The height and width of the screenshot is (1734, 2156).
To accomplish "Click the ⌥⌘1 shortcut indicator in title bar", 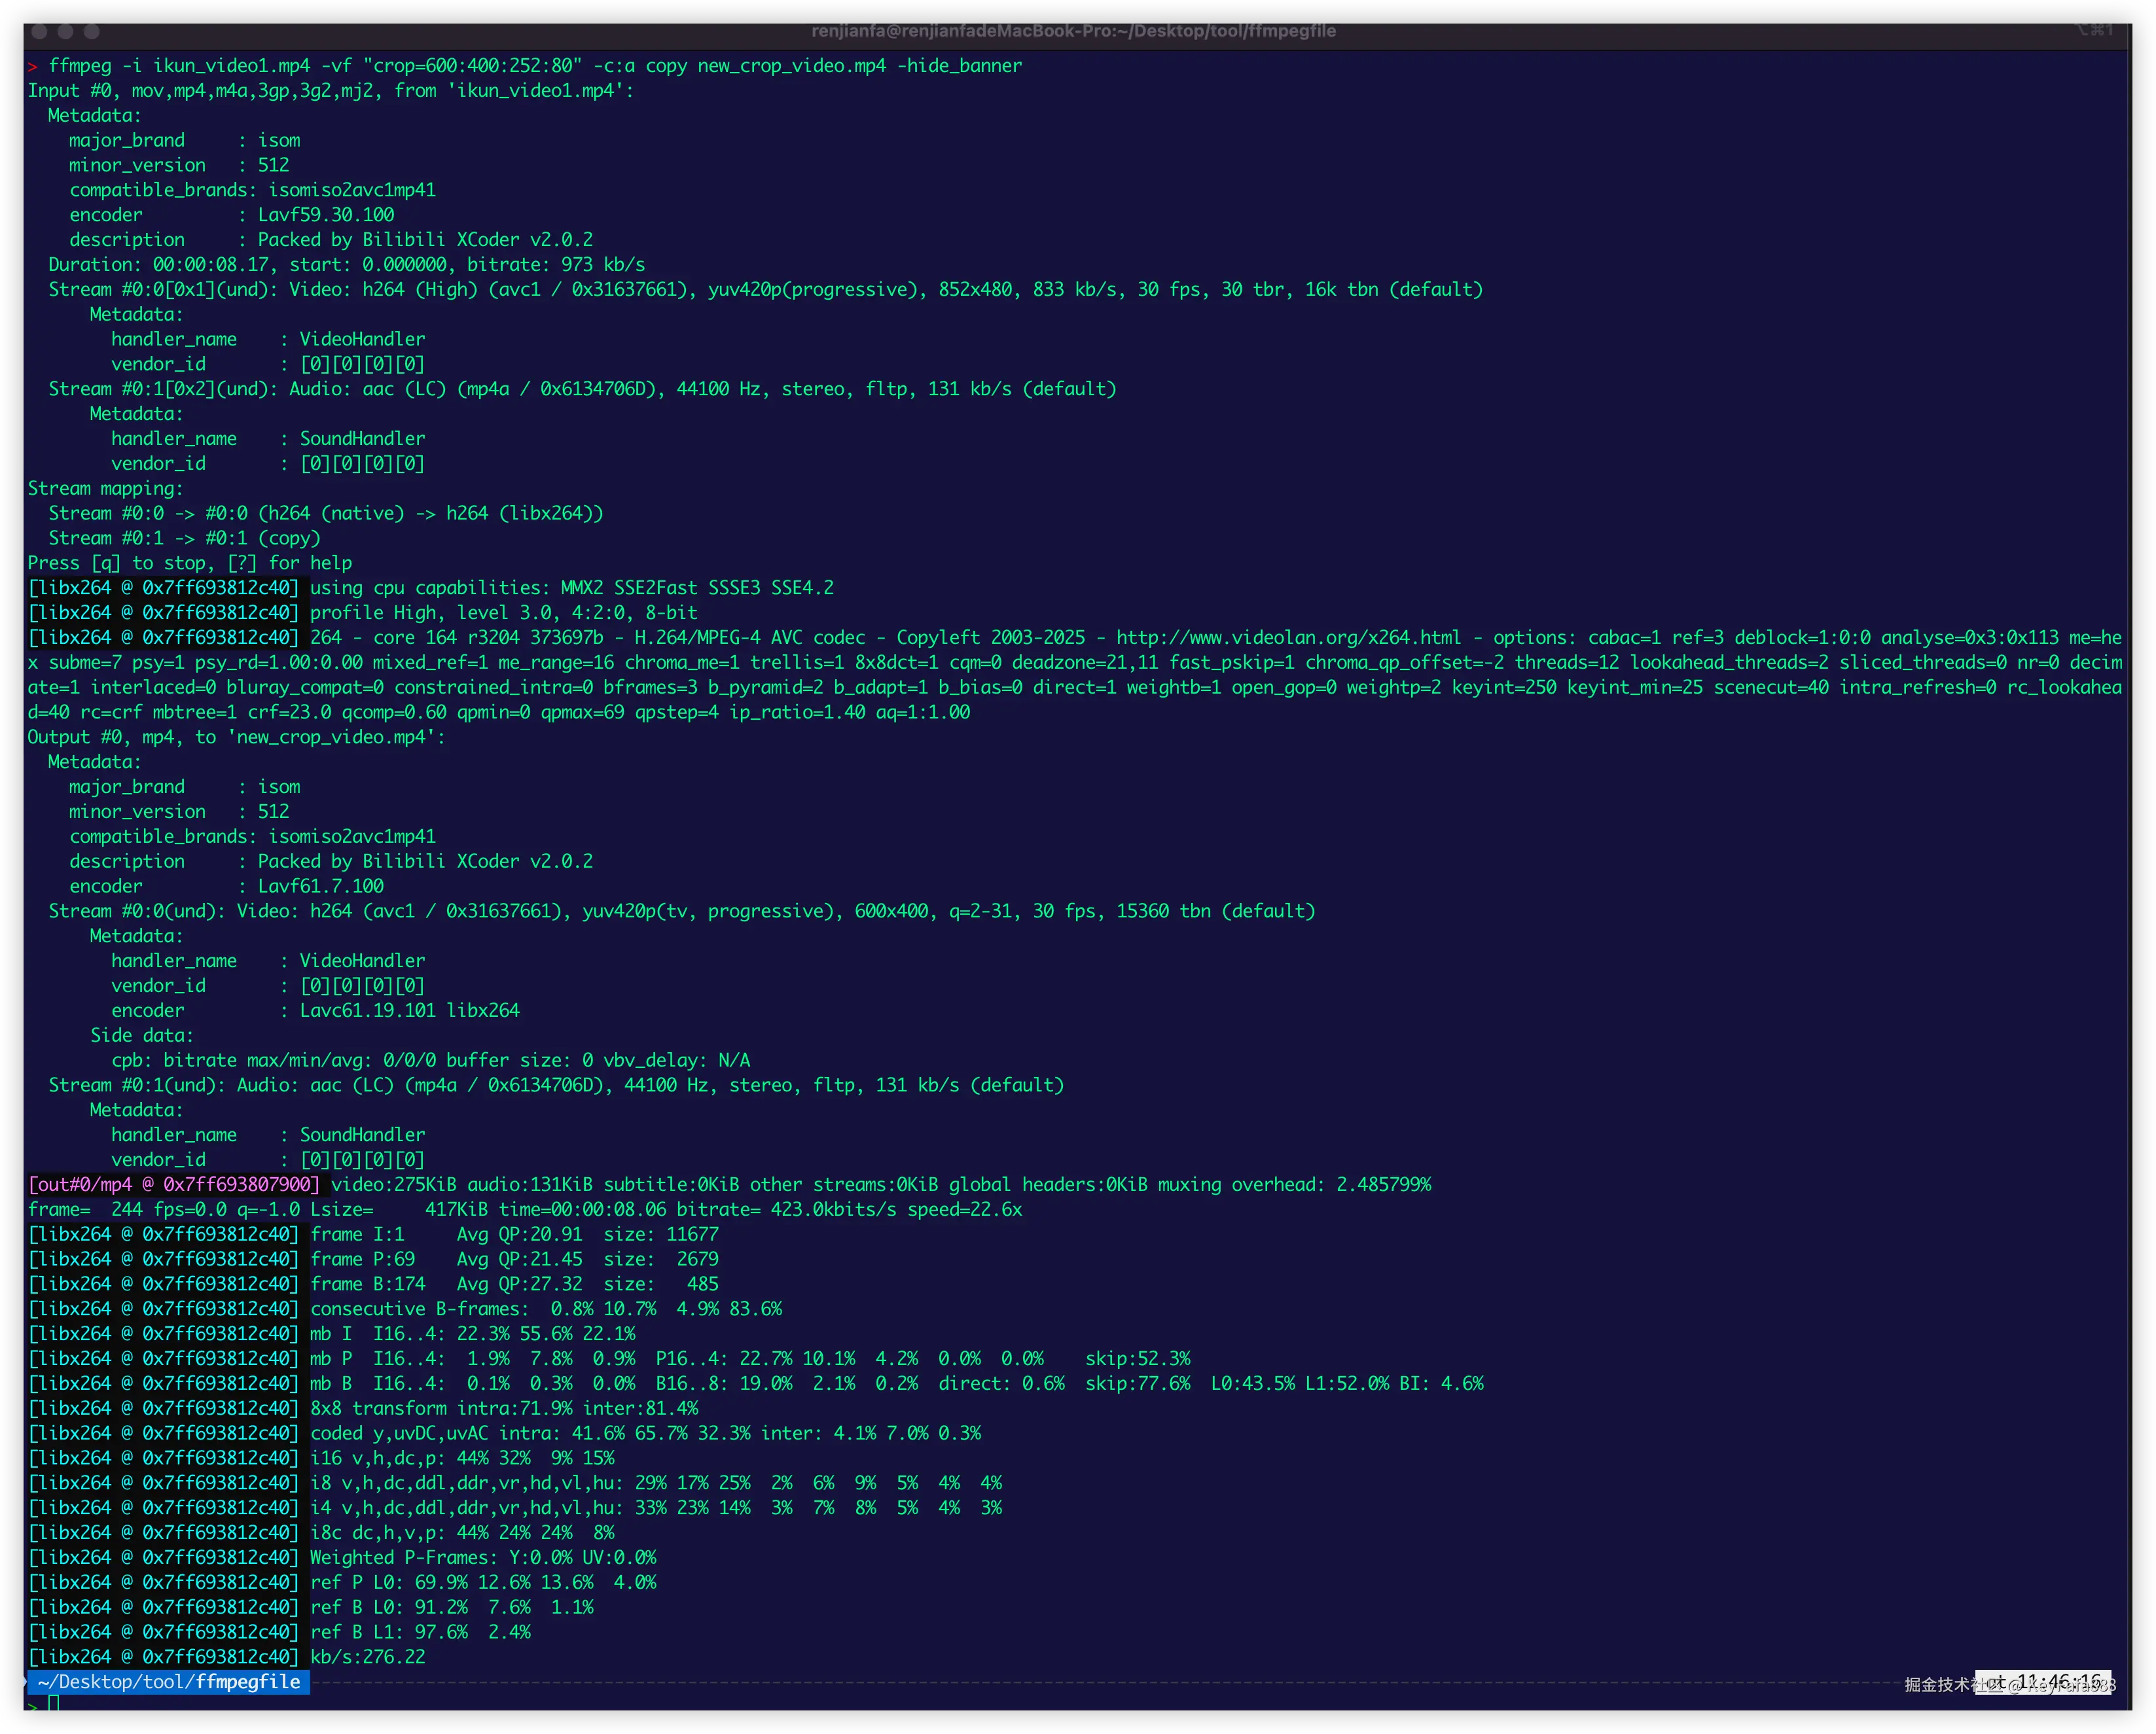I will click(2093, 30).
